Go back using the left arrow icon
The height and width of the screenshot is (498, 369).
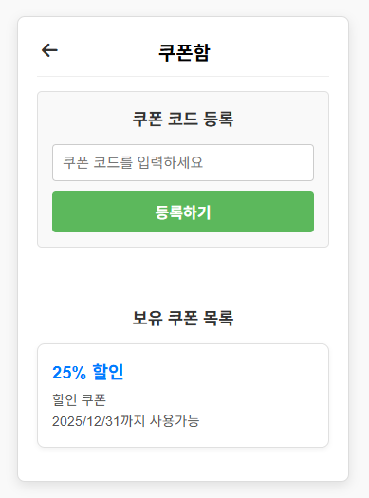tap(49, 50)
